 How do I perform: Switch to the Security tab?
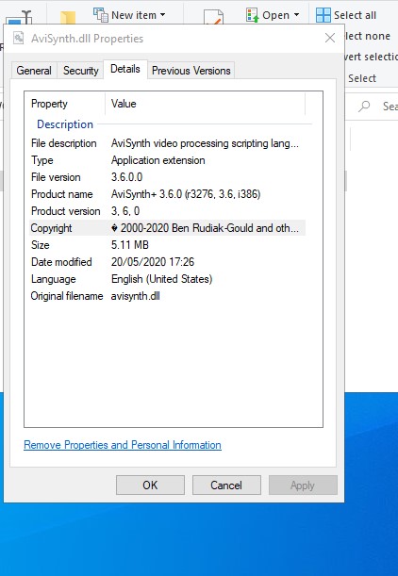80,70
